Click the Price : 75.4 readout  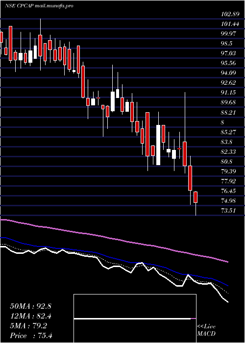pos(31,336)
